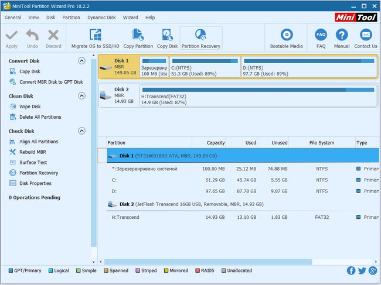This screenshot has width=381, height=285.
Task: Sort by the Capacity column header
Action: tap(209, 143)
